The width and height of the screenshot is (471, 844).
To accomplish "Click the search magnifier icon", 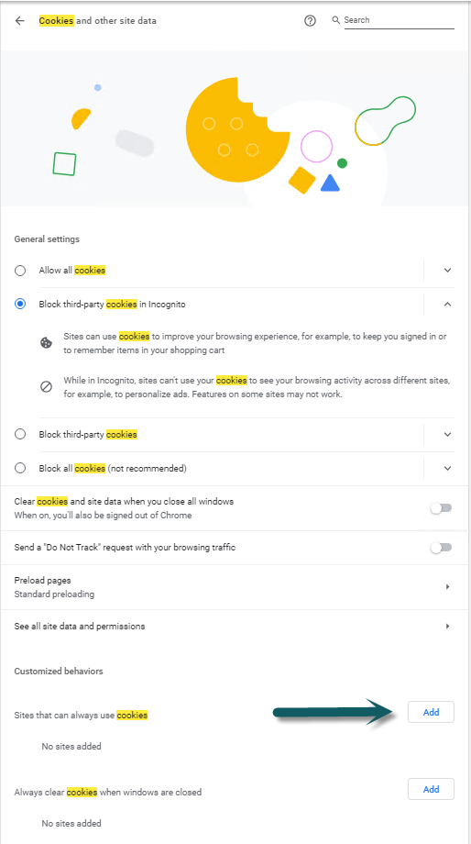I will [336, 20].
